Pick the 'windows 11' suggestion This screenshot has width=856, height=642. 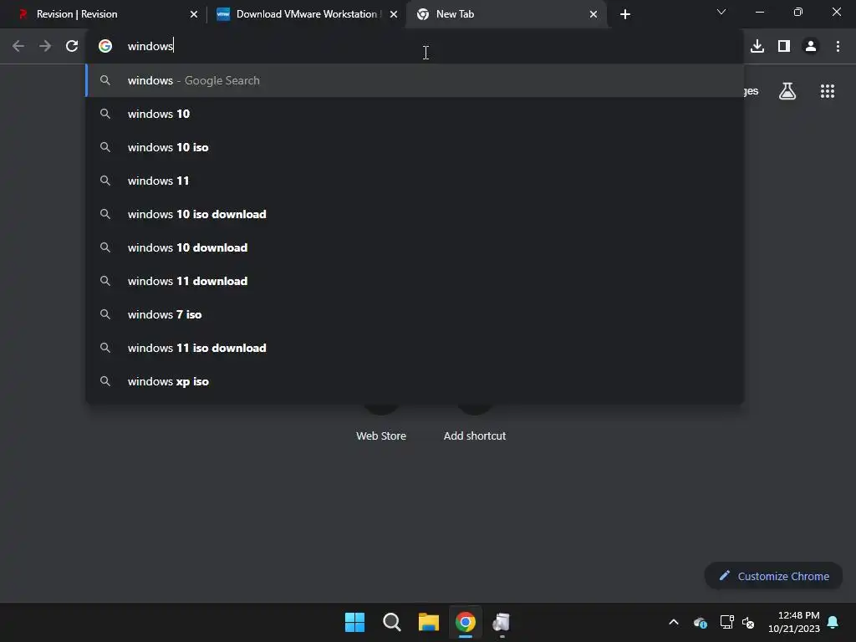click(x=415, y=181)
